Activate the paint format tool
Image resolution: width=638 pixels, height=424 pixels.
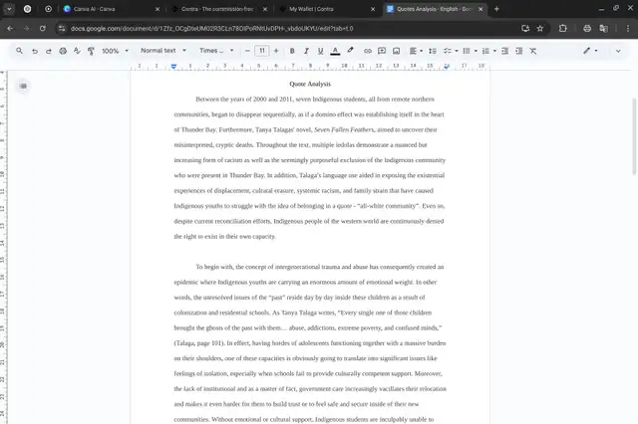coord(91,51)
